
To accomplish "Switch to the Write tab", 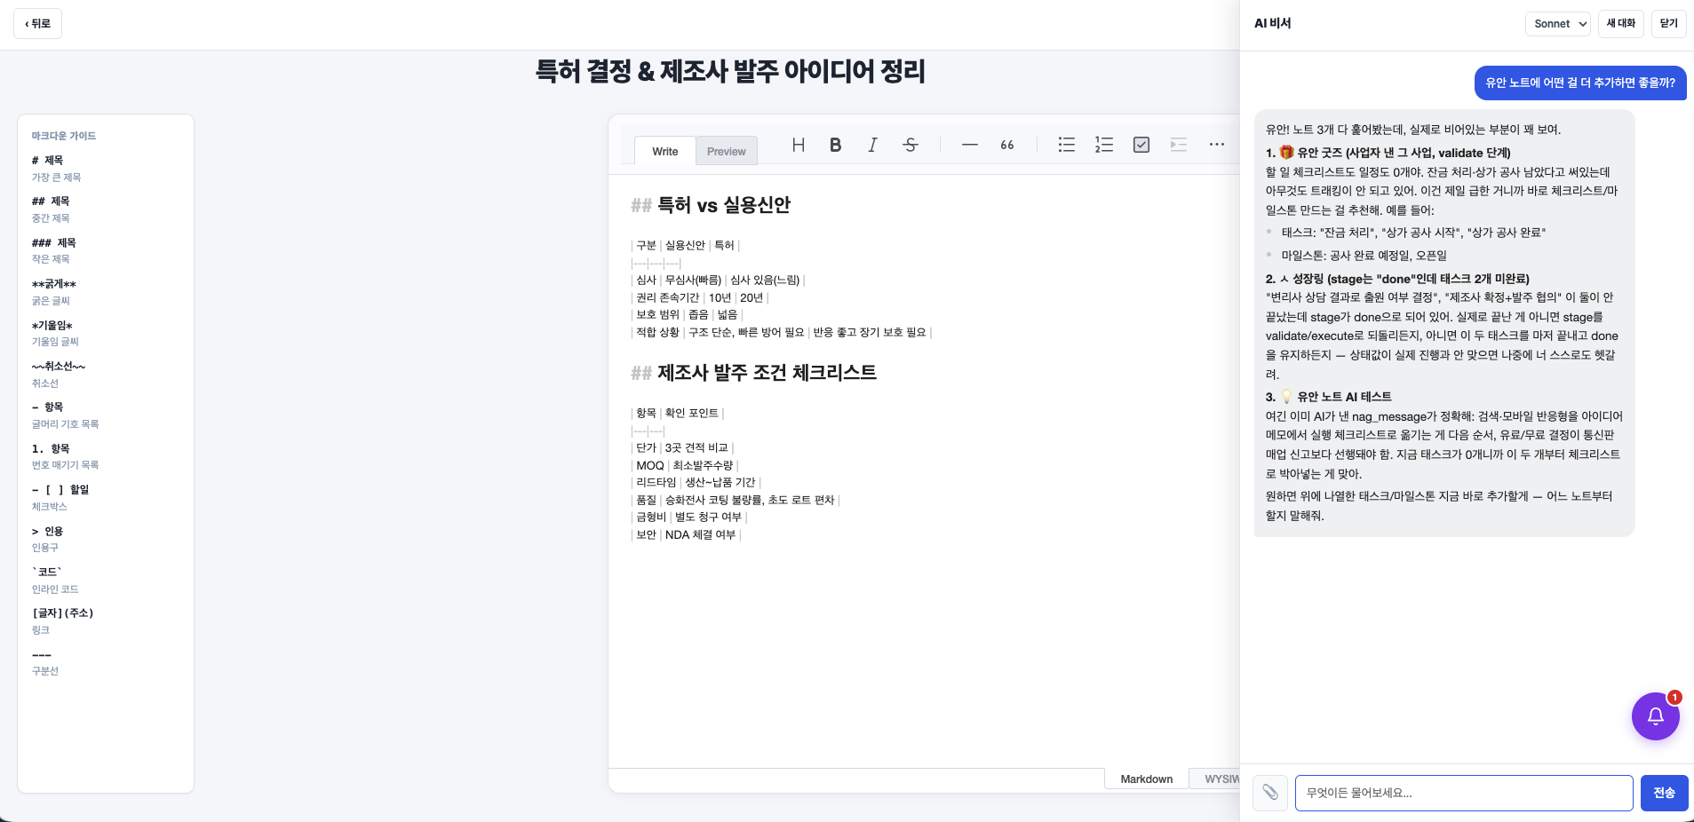I will [664, 152].
